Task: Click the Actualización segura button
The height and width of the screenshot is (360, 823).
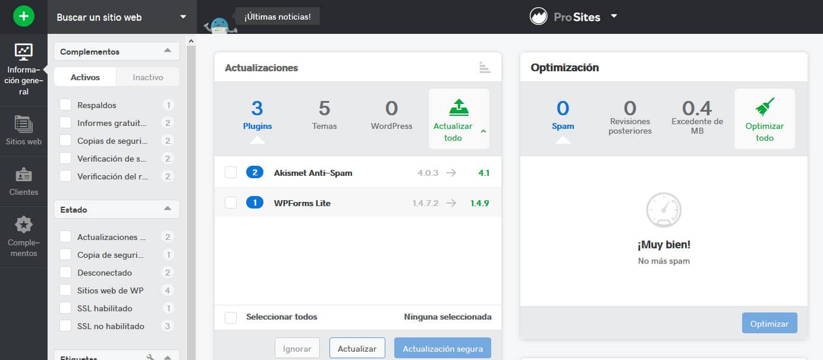Action: pos(442,348)
